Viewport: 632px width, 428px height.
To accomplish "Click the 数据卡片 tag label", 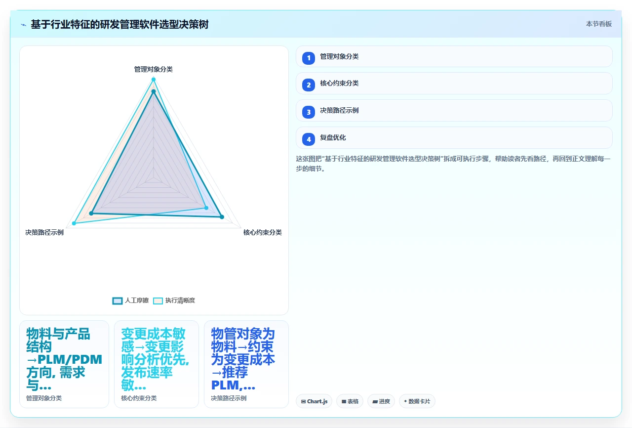I will click(x=419, y=401).
